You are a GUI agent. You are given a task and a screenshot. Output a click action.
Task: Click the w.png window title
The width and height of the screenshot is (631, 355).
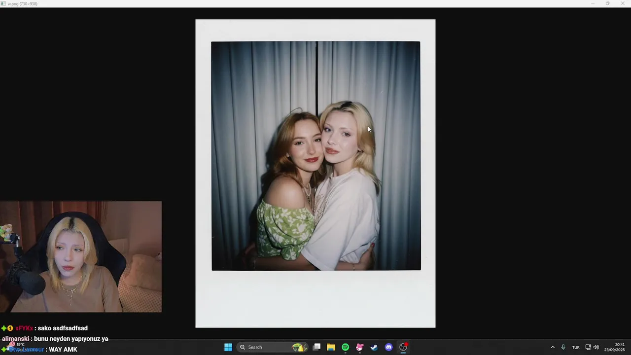(23, 3)
